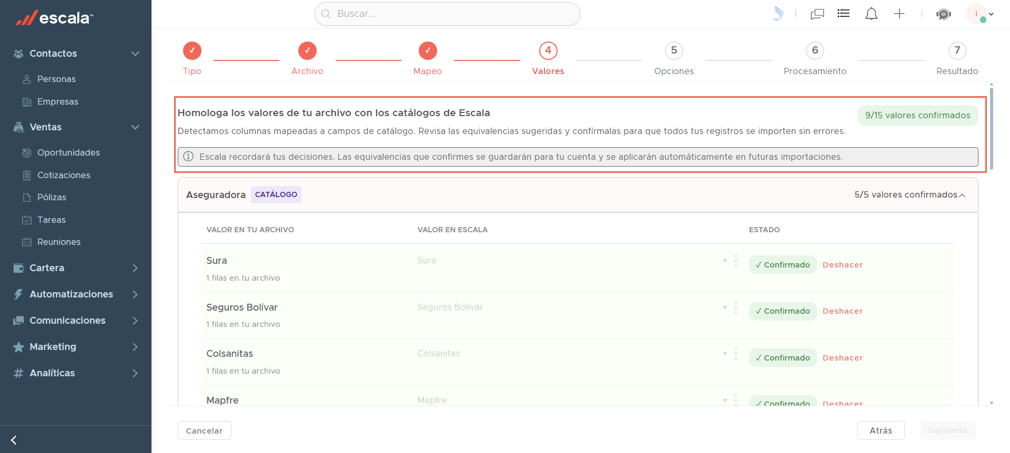
Task: Open Oportunidades in the sidebar
Action: tap(68, 152)
